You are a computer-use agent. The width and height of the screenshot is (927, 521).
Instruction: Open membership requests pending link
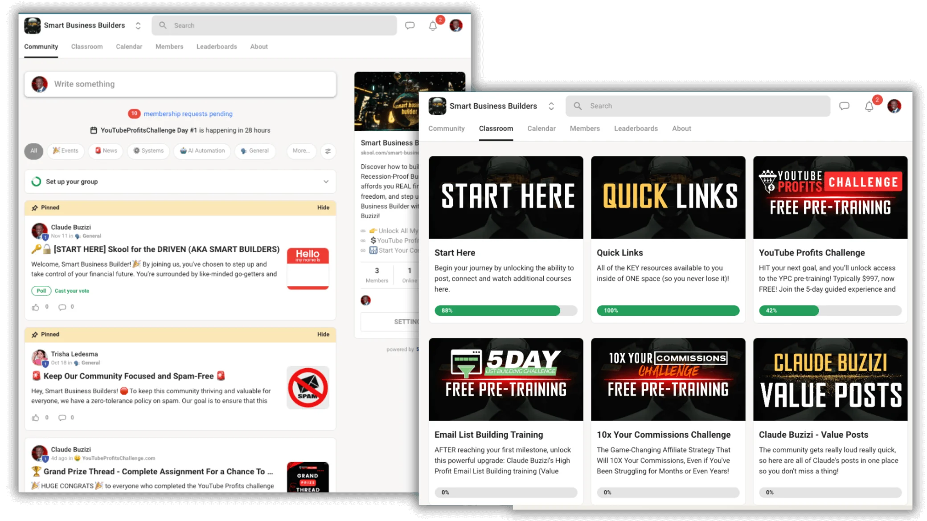pyautogui.click(x=188, y=114)
